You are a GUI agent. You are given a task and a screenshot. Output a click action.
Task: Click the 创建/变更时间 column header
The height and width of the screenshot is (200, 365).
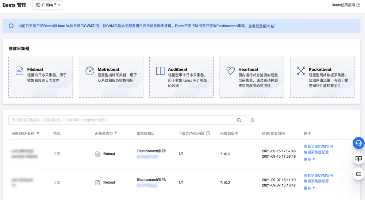pyautogui.click(x=273, y=134)
